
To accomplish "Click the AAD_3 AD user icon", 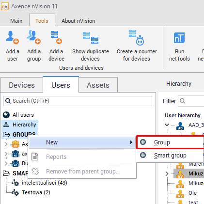I will (x=180, y=126).
